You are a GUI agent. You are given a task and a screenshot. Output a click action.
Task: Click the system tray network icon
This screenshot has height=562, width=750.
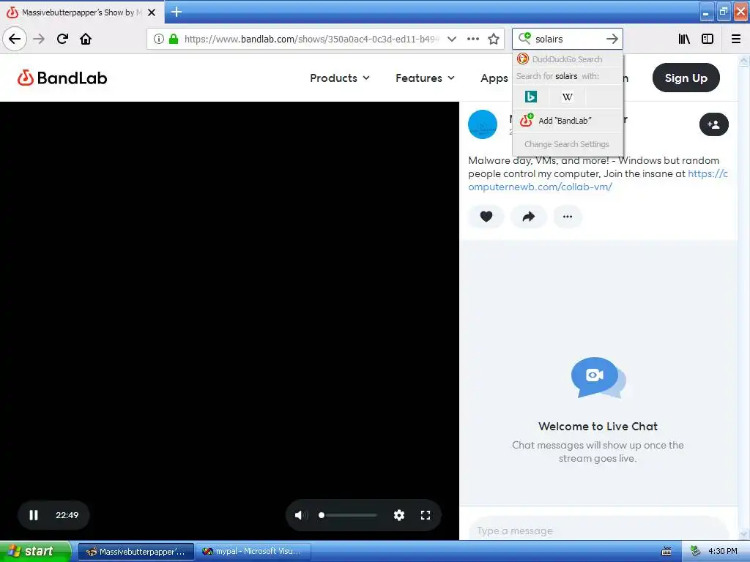pyautogui.click(x=696, y=551)
